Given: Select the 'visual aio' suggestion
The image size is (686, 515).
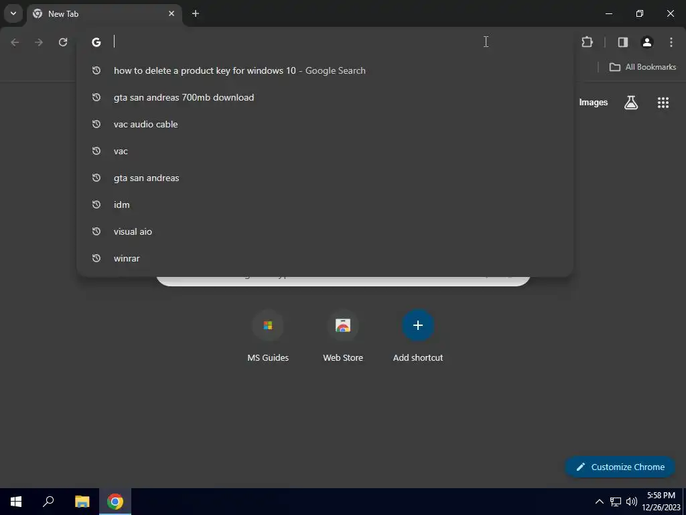Looking at the screenshot, I should coord(325,231).
